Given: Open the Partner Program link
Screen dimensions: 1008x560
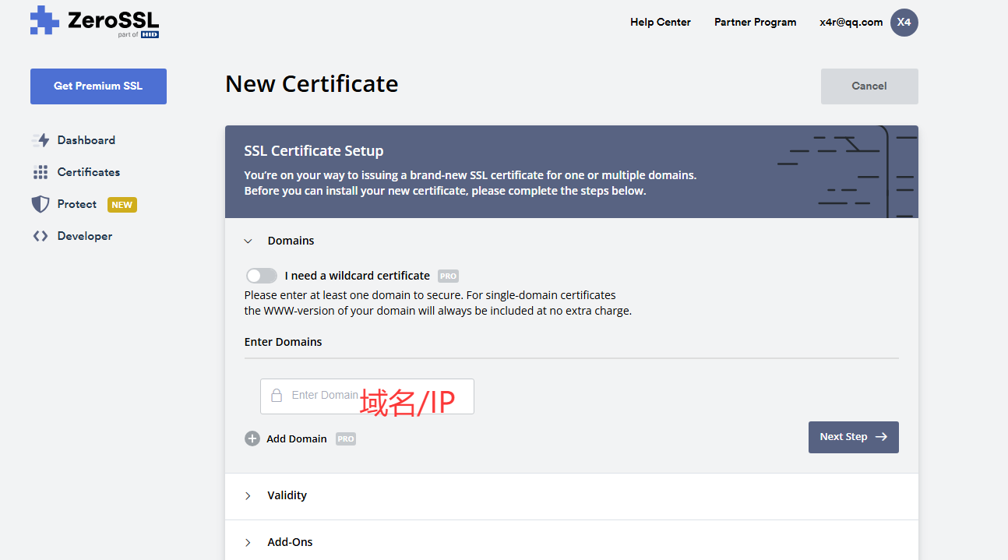Looking at the screenshot, I should (x=755, y=22).
